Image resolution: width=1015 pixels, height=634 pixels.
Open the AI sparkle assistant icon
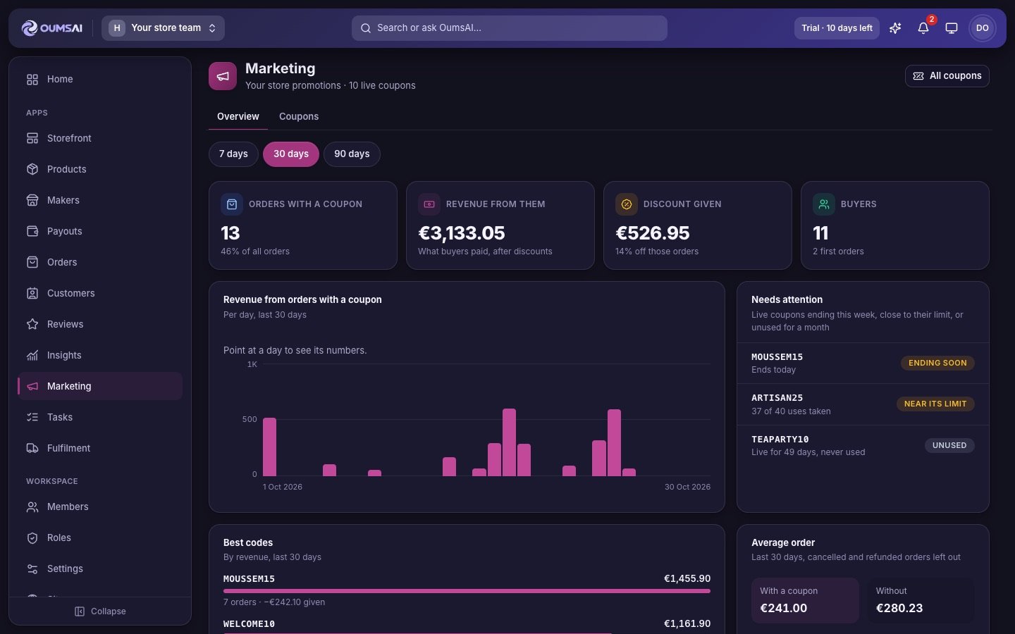point(895,28)
